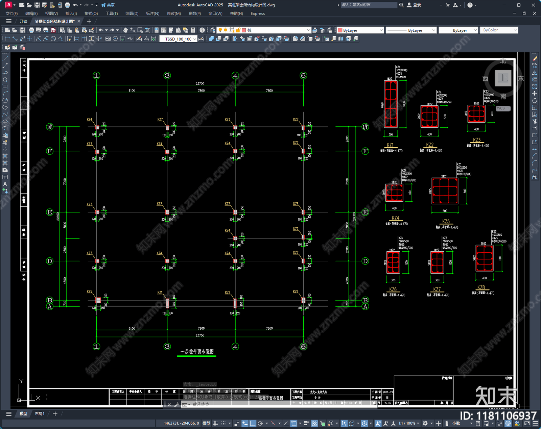Click the DWF publish icon

click(x=53, y=30)
